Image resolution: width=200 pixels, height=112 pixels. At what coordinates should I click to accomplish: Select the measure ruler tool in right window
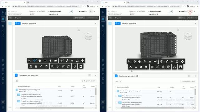167,62
